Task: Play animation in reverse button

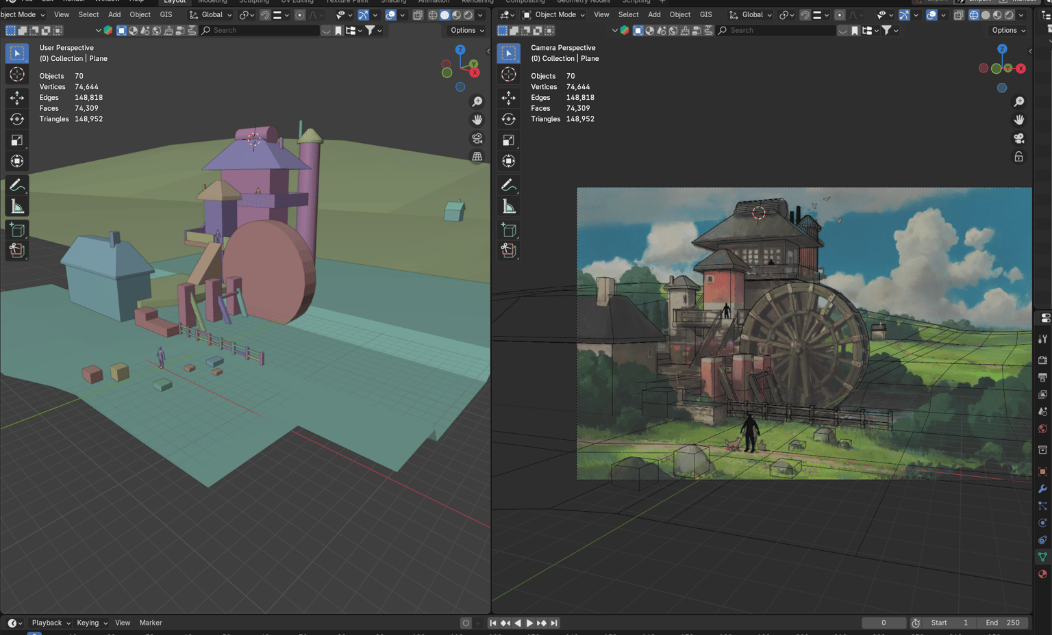Action: pos(517,623)
